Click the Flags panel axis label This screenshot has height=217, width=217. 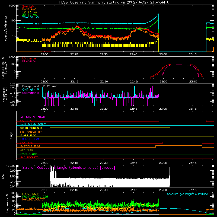coord(11,135)
